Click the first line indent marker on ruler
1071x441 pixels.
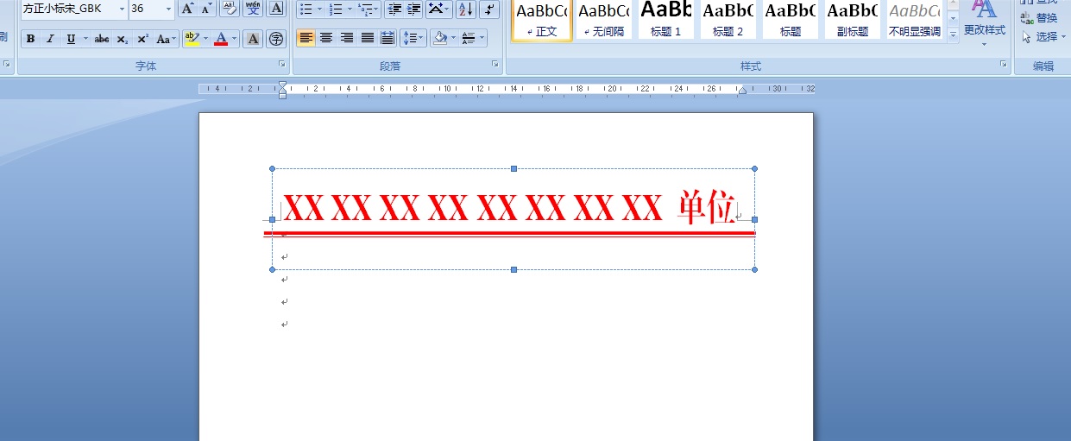point(281,85)
